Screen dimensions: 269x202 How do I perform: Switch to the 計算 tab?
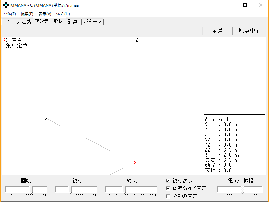[73, 22]
